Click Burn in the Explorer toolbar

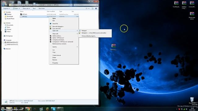point(34,8)
